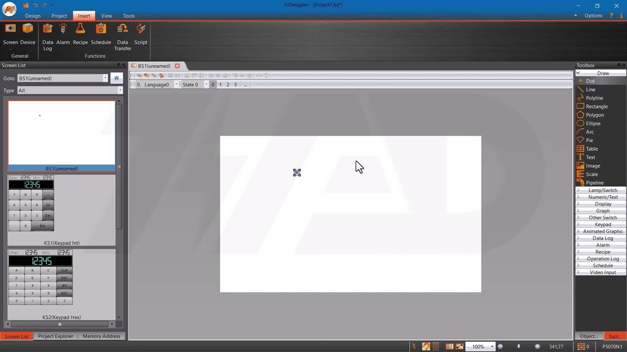The height and width of the screenshot is (352, 627).
Task: Switch to the Design ribbon tab
Action: (x=33, y=16)
